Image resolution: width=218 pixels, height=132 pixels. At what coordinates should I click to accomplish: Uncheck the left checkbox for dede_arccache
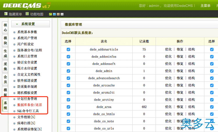pyautogui.click(x=68, y=85)
